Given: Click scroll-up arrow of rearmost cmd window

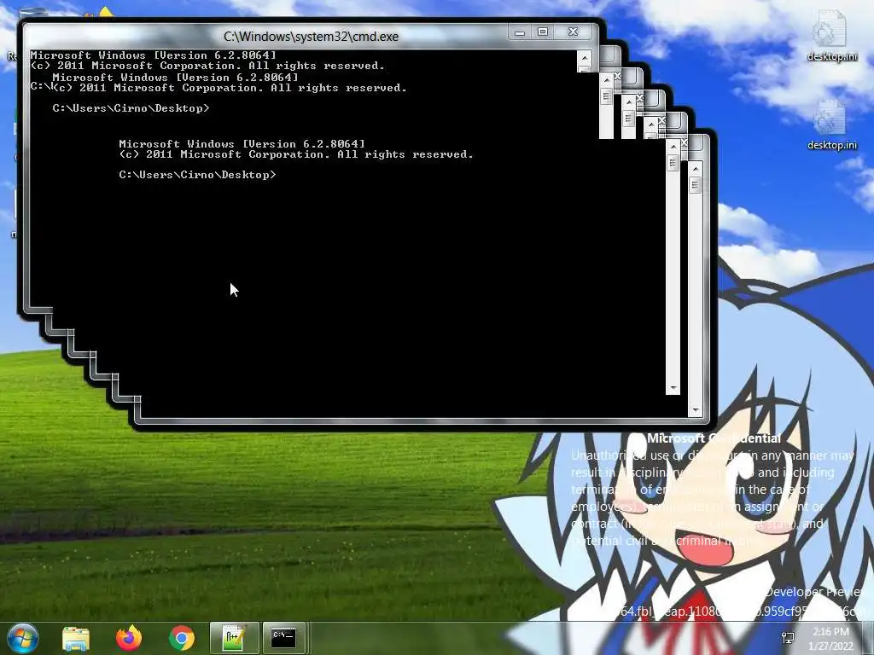Looking at the screenshot, I should tap(695, 168).
